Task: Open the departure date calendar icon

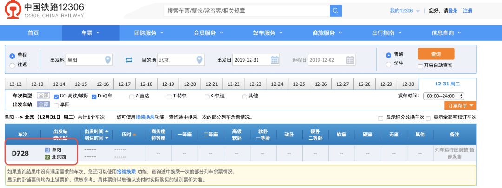Action: [x=275, y=60]
